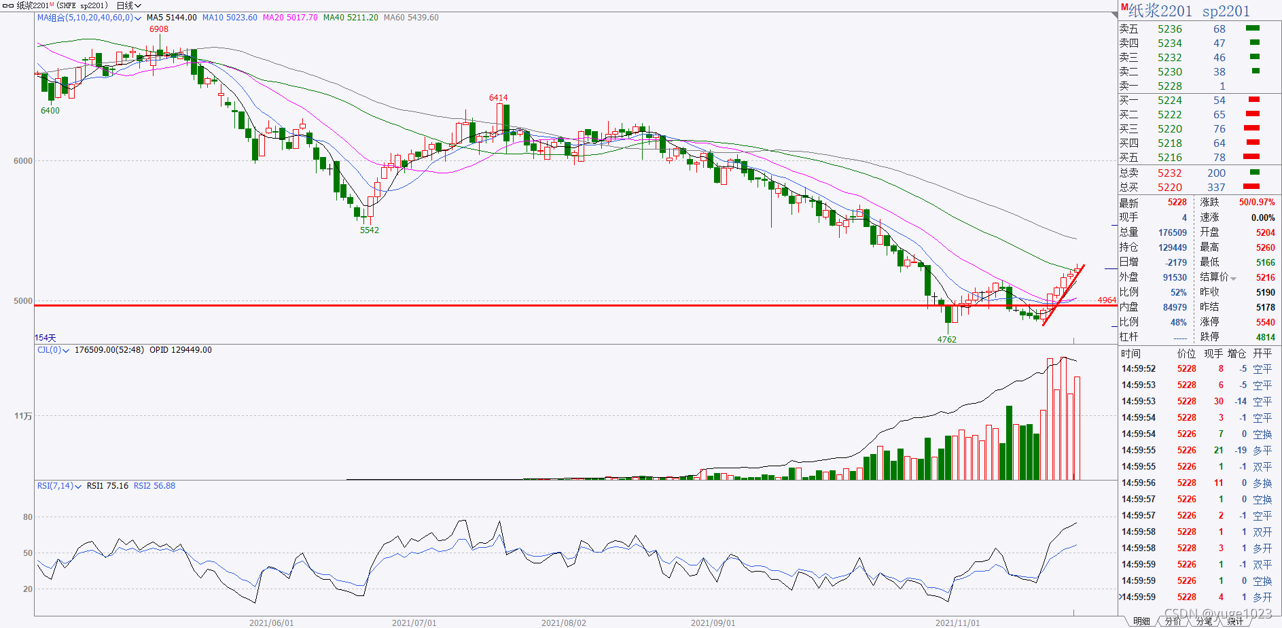1282x628 pixels.
Task: Click the 6908 high price label
Action: tap(159, 29)
